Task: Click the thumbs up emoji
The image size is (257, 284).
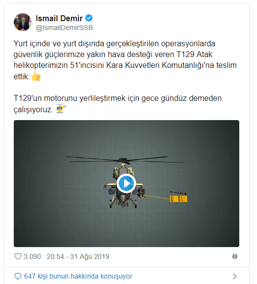Action: click(36, 76)
